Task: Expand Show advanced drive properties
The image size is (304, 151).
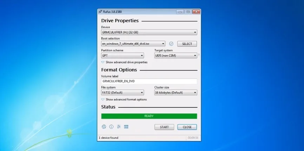Action: tap(124, 62)
